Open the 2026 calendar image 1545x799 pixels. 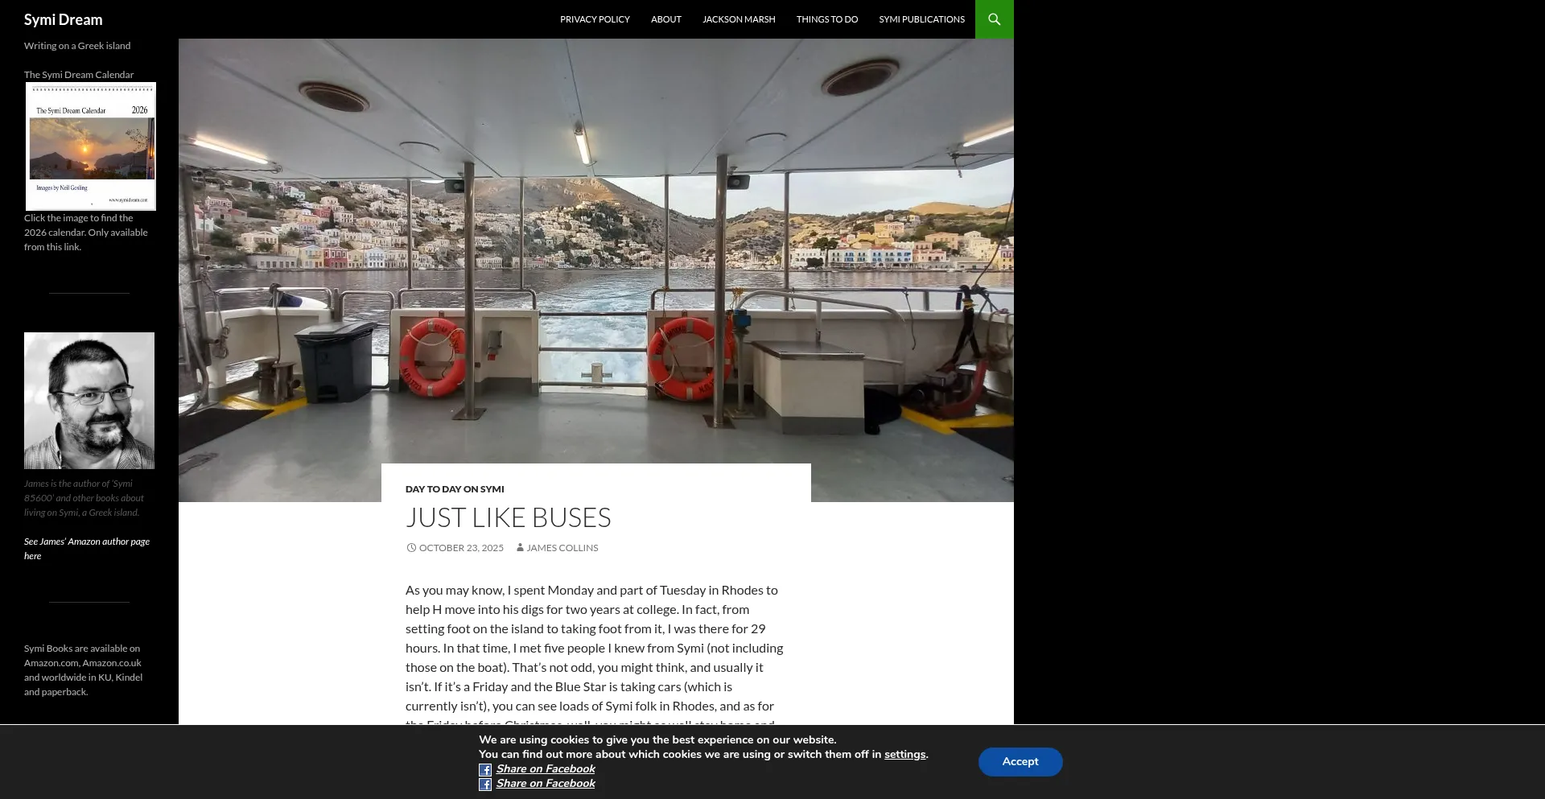tap(90, 146)
